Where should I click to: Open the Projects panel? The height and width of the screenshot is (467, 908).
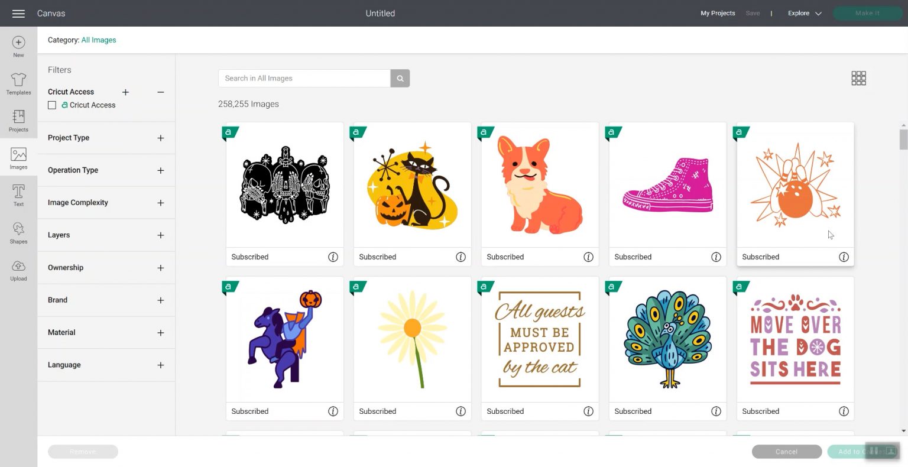pyautogui.click(x=18, y=121)
